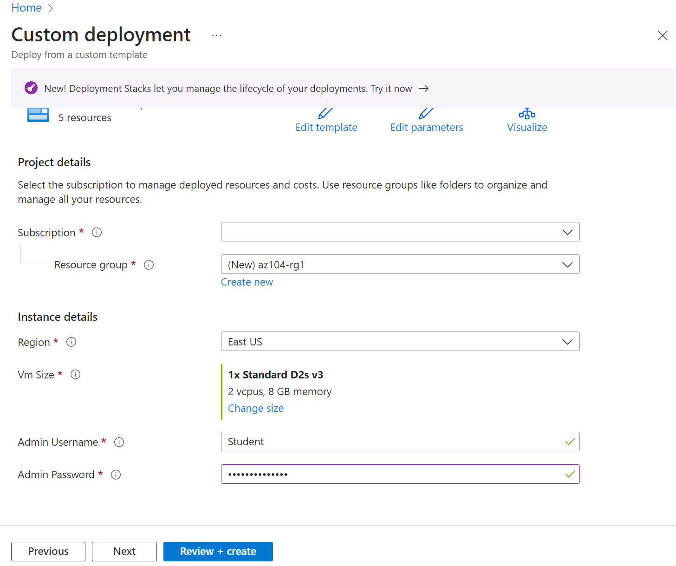Click the Change size link

[255, 409]
